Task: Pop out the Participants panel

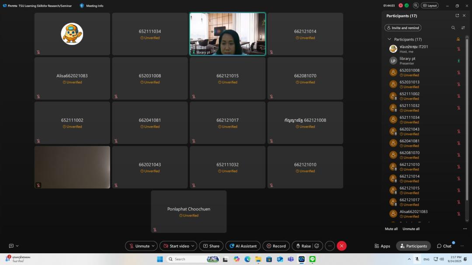Action: pyautogui.click(x=457, y=16)
